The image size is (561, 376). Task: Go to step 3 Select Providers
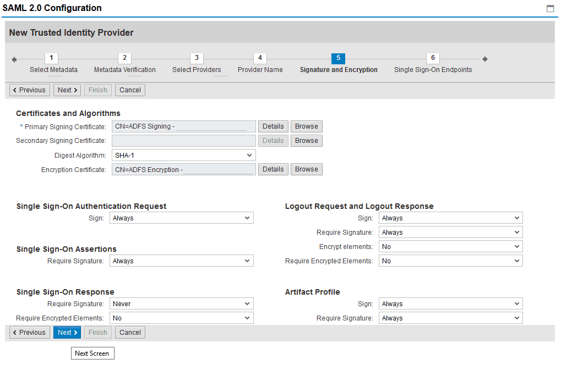(x=197, y=63)
